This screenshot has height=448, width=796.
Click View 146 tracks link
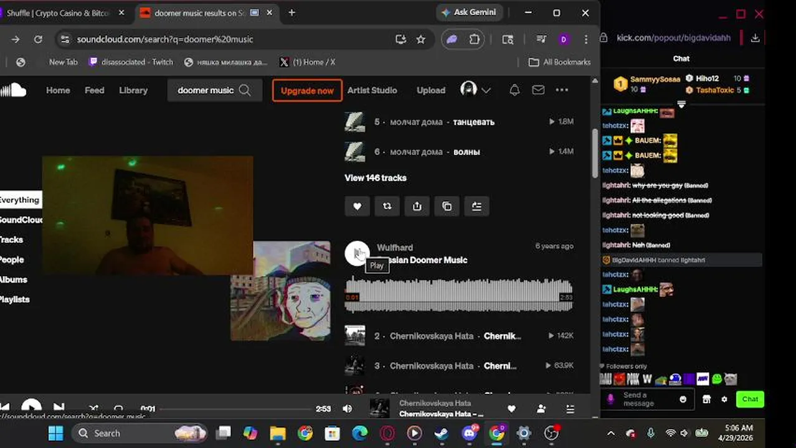tap(376, 178)
